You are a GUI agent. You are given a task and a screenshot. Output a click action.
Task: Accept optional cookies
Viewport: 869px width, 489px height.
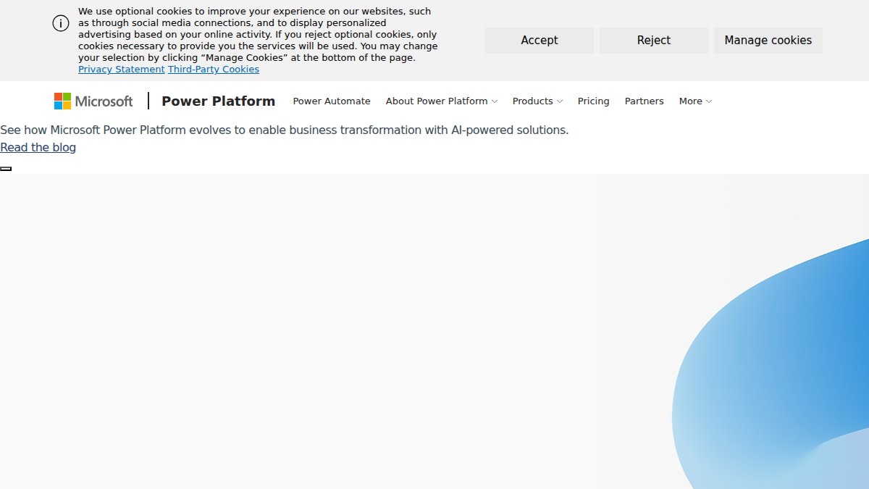[540, 41]
